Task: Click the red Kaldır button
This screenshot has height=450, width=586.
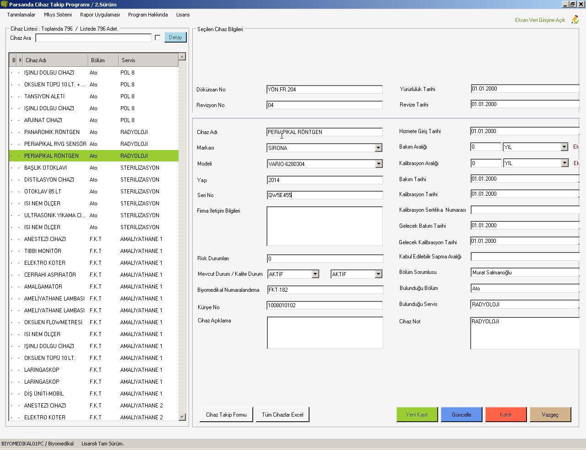Action: [506, 415]
